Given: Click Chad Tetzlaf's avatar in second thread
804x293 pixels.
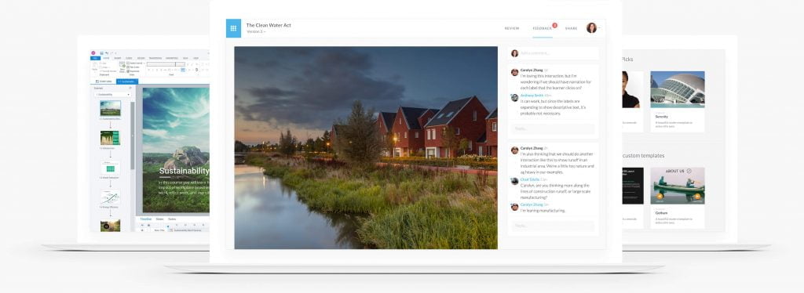Looking at the screenshot, I should (514, 181).
